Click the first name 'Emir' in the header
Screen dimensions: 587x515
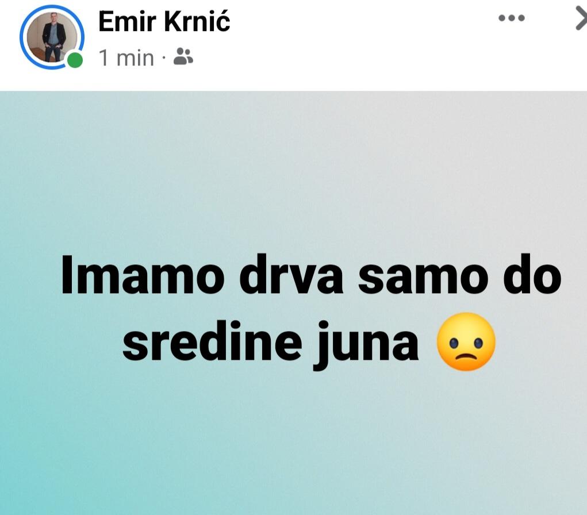(127, 21)
